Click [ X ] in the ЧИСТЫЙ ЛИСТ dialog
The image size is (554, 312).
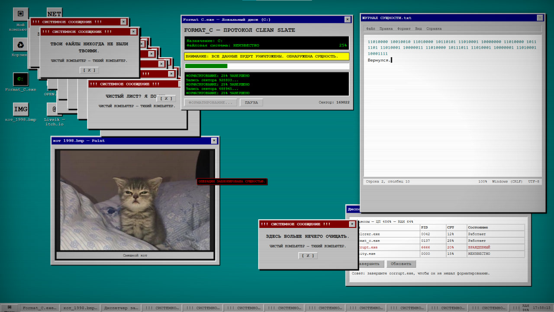[165, 99]
